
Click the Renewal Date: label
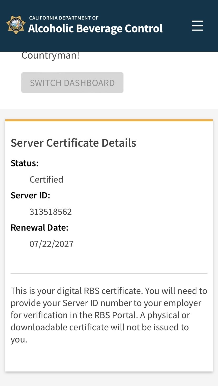click(x=39, y=227)
